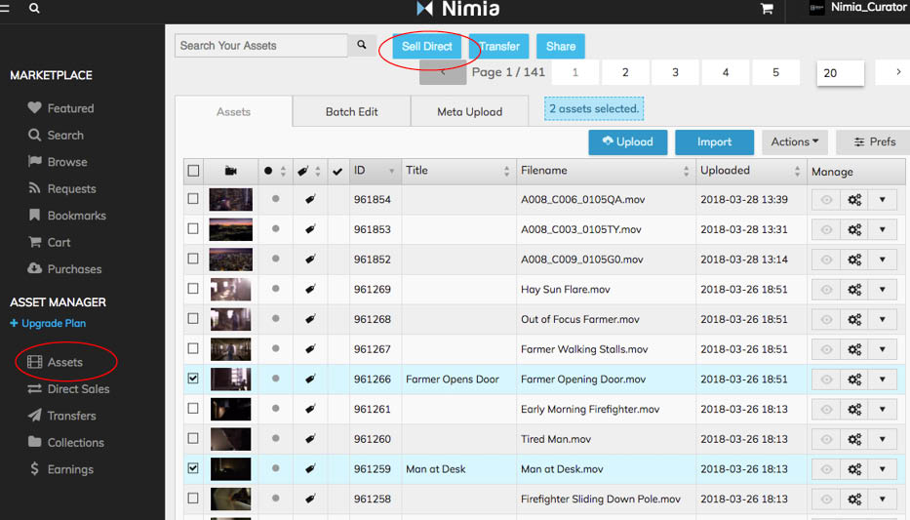Open the Actions dropdown
Viewport: 910px width, 520px height.
795,141
